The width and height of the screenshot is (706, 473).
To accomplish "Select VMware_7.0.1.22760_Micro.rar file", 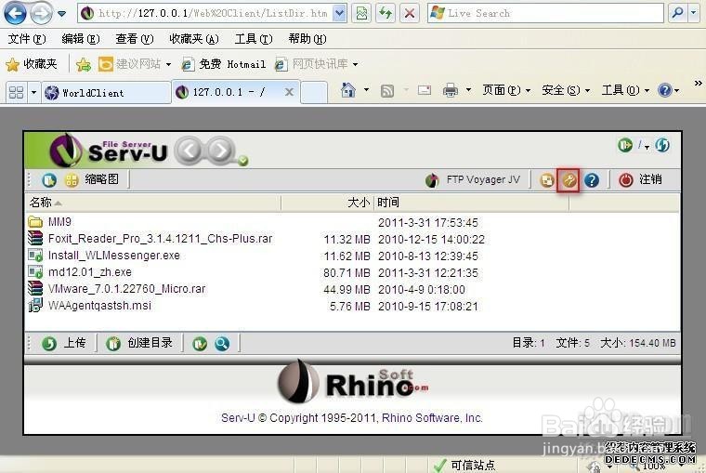I will coord(126,289).
